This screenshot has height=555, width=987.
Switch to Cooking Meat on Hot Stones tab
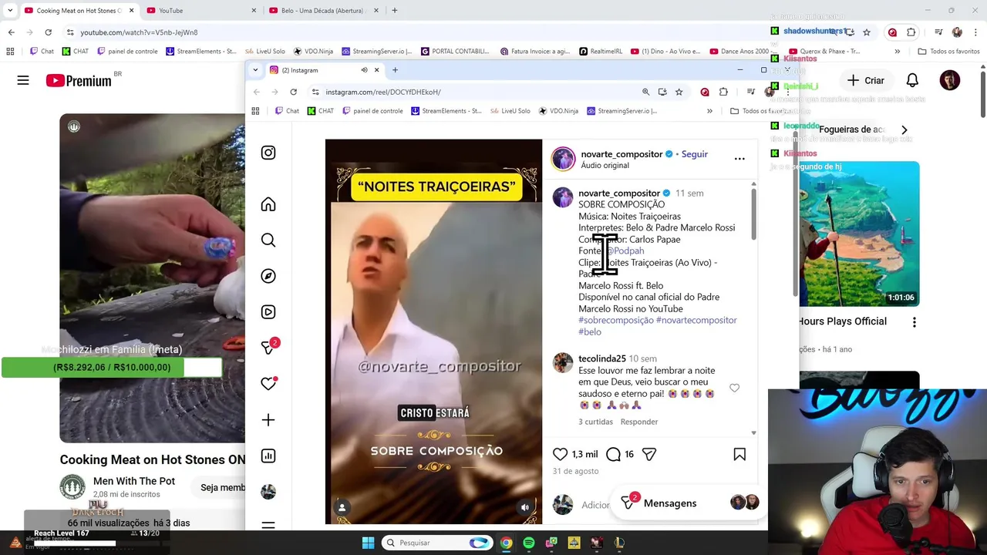point(79,11)
